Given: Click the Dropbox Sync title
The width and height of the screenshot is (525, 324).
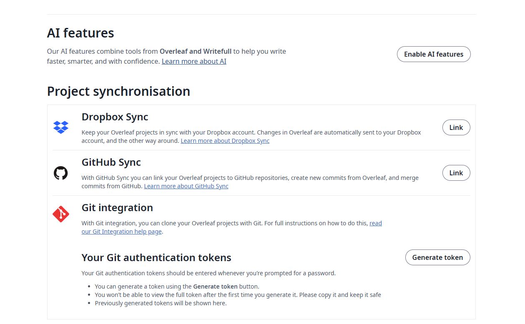Looking at the screenshot, I should click(115, 117).
